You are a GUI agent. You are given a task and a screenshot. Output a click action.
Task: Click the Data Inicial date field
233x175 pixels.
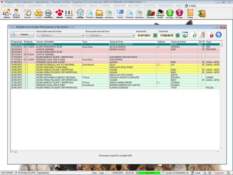click(x=144, y=35)
